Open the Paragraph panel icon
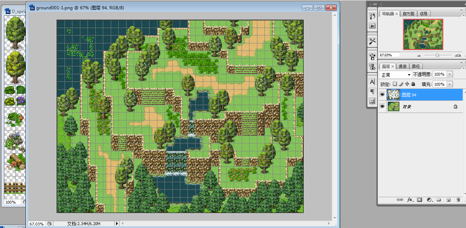Screen dimensions: 466x228 [x=372, y=92]
